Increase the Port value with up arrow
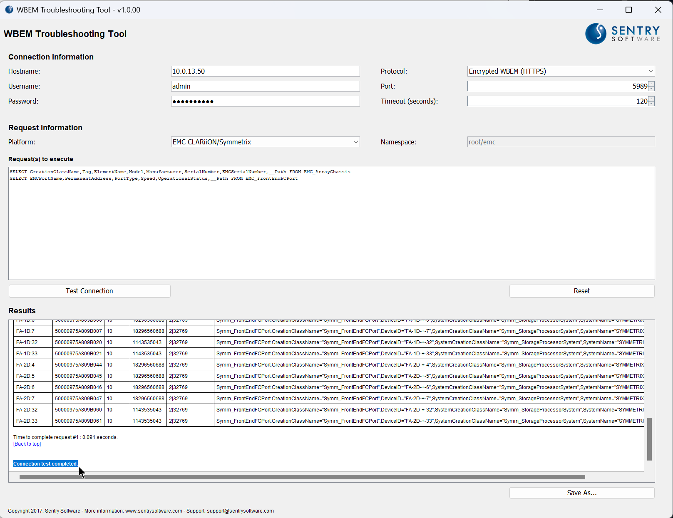The width and height of the screenshot is (673, 518). (651, 84)
